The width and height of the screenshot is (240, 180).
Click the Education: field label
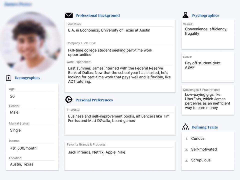74,24
